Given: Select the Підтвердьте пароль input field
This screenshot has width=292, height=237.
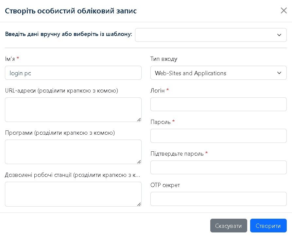Looking at the screenshot, I should click(x=218, y=167).
